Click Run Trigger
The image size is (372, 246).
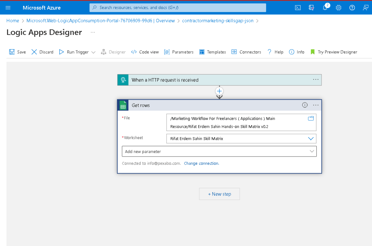coord(74,52)
